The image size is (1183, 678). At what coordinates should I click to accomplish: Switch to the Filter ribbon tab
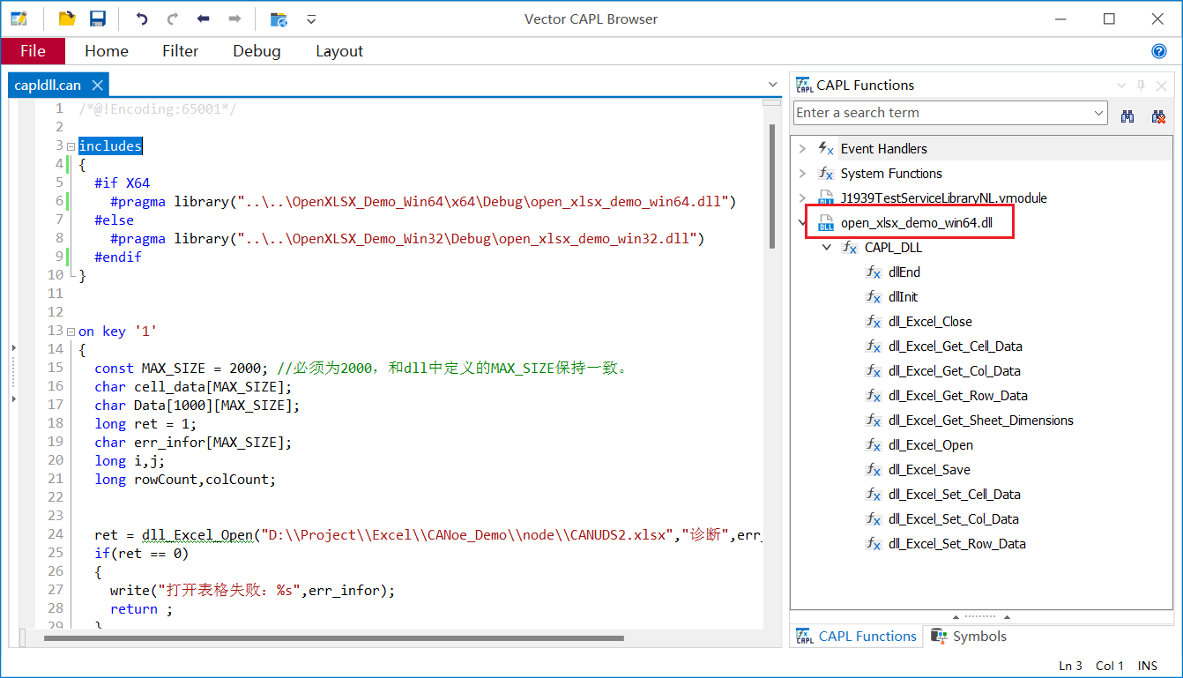[180, 51]
